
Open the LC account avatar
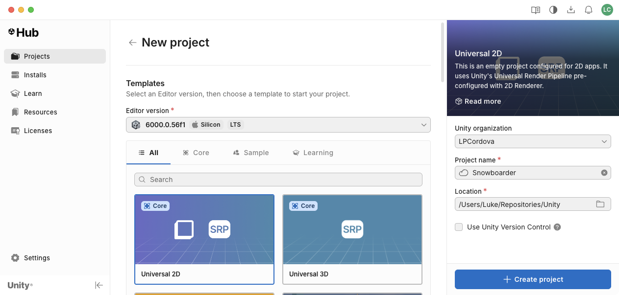[607, 10]
